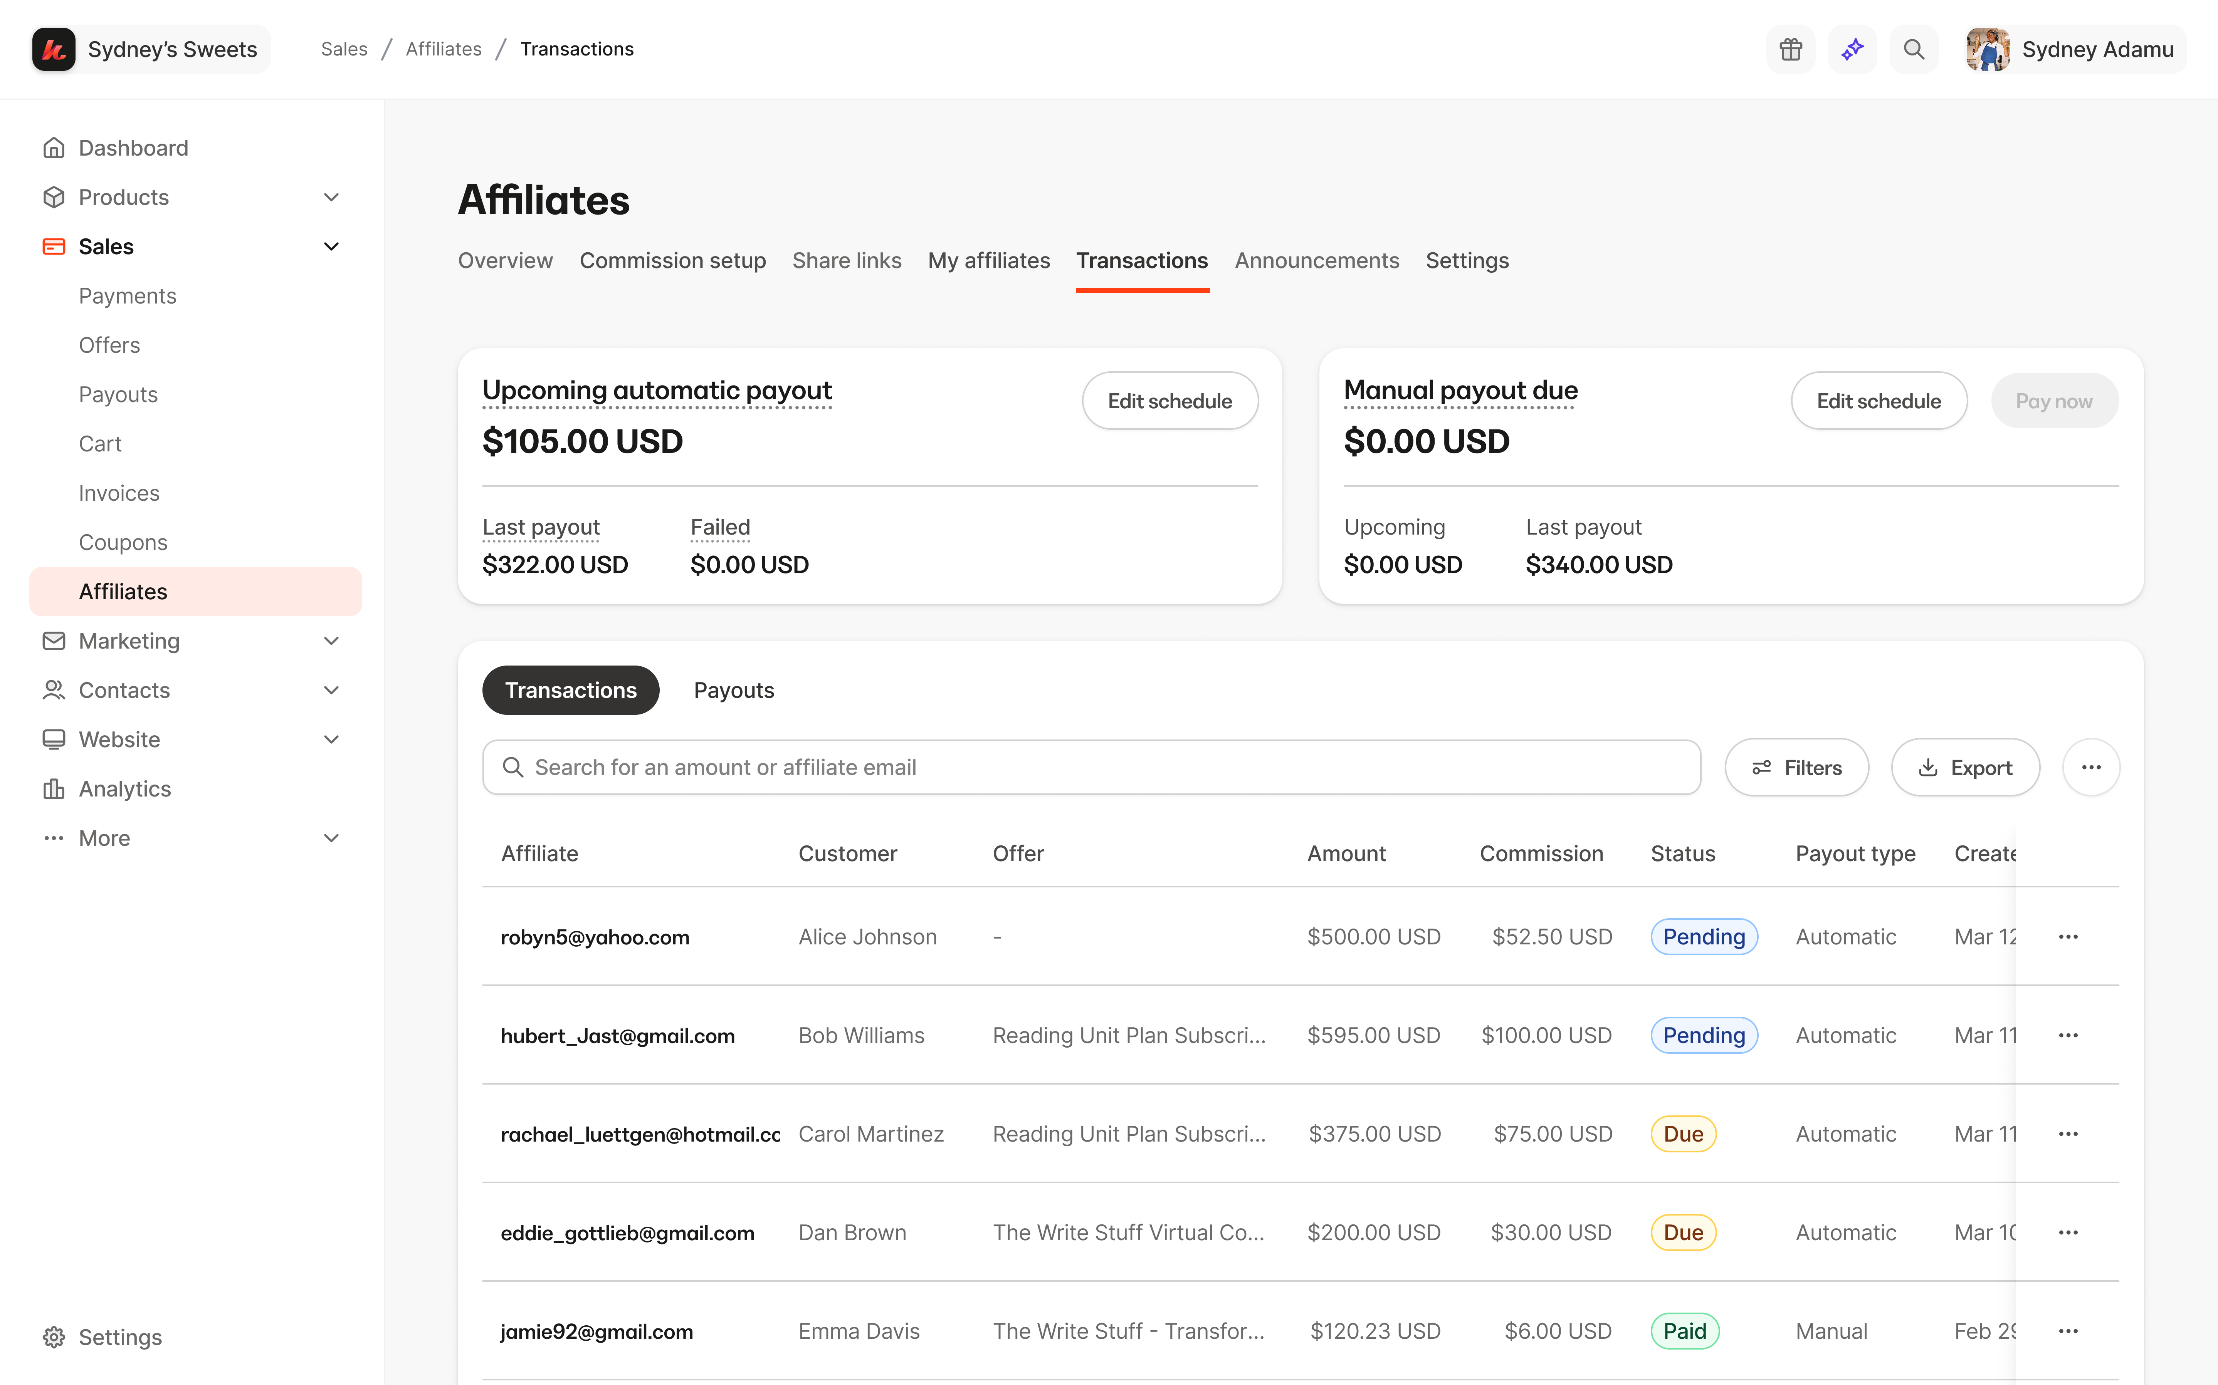Click the Contacts people icon
The height and width of the screenshot is (1385, 2218).
coord(54,691)
